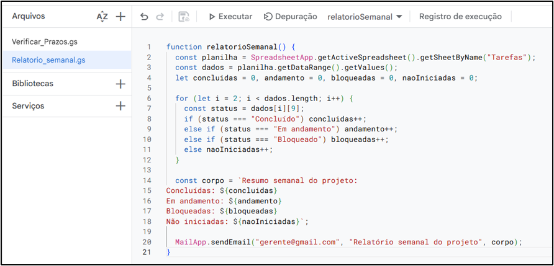Sort files alphabetically with the AZ icon
Screen dimensions: 554x266
coord(102,17)
